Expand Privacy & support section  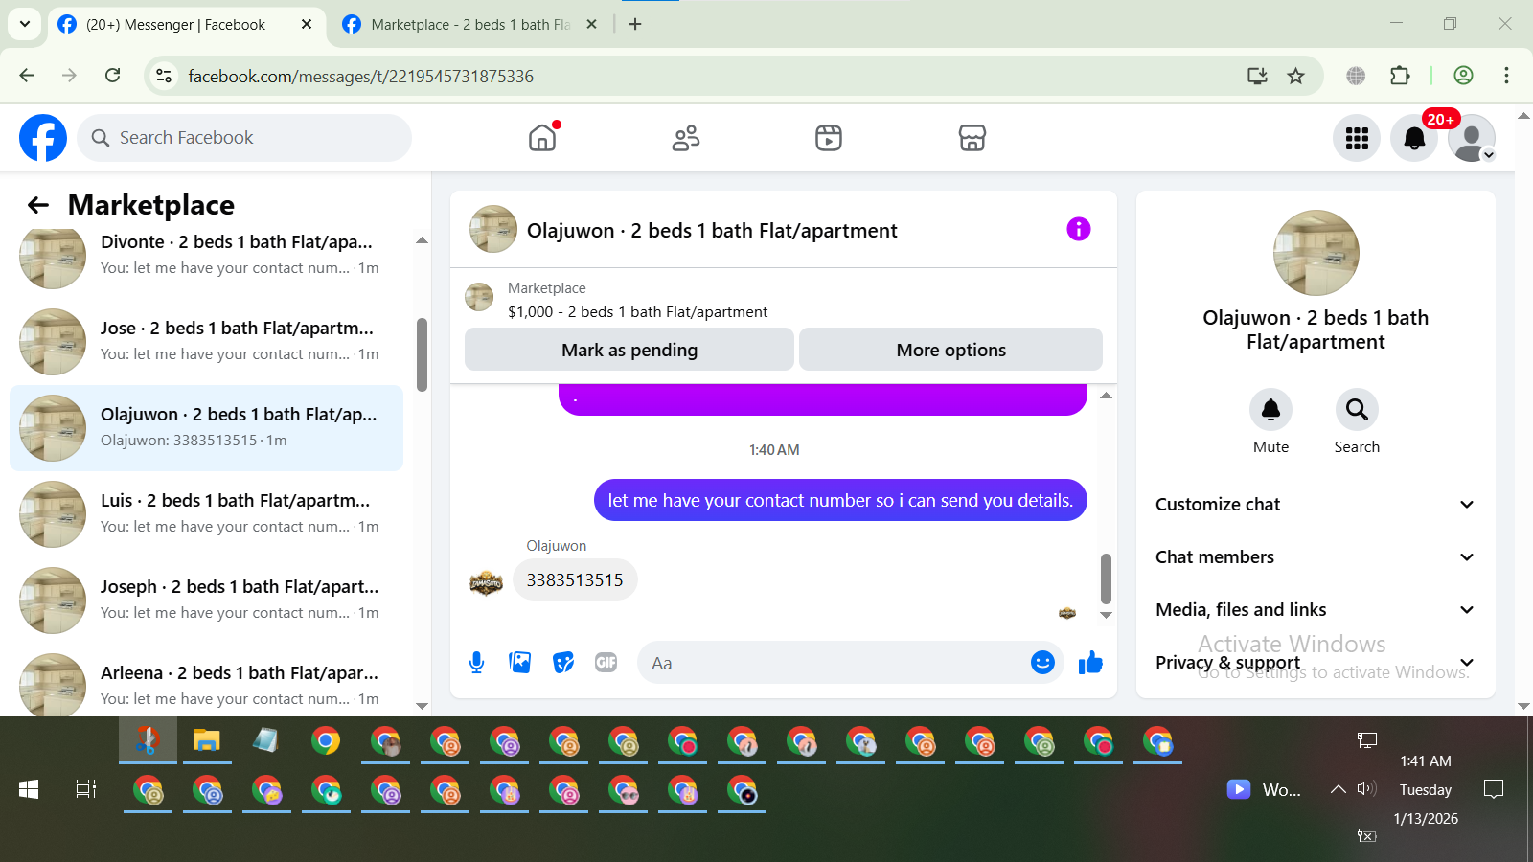click(x=1316, y=663)
